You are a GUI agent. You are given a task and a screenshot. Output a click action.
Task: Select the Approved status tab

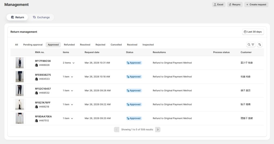click(53, 45)
